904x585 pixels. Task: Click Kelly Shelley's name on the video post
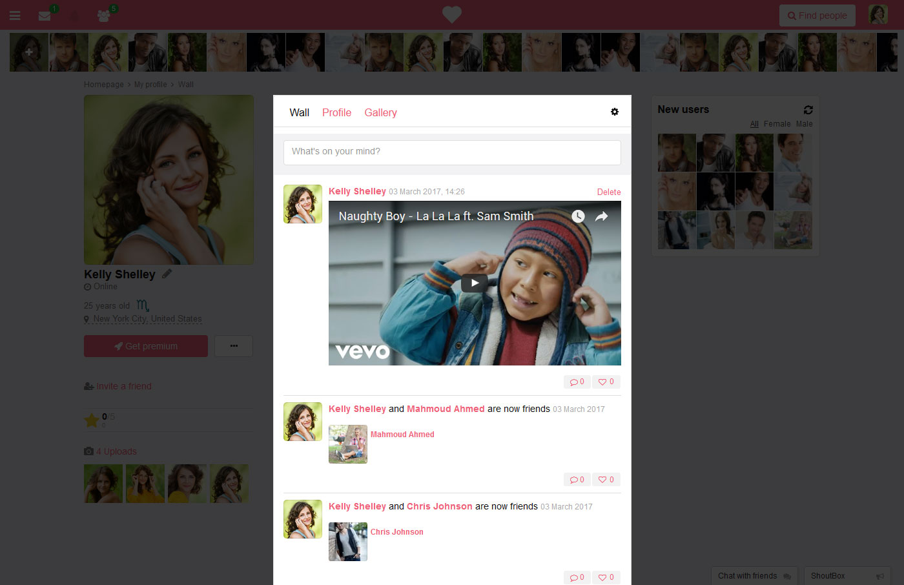click(357, 191)
